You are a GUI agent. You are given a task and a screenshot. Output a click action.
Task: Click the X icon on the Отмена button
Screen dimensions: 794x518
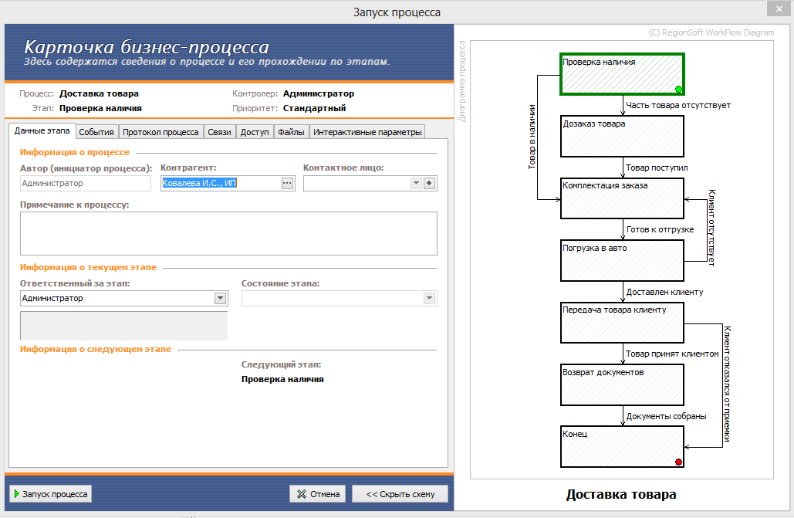pyautogui.click(x=300, y=493)
